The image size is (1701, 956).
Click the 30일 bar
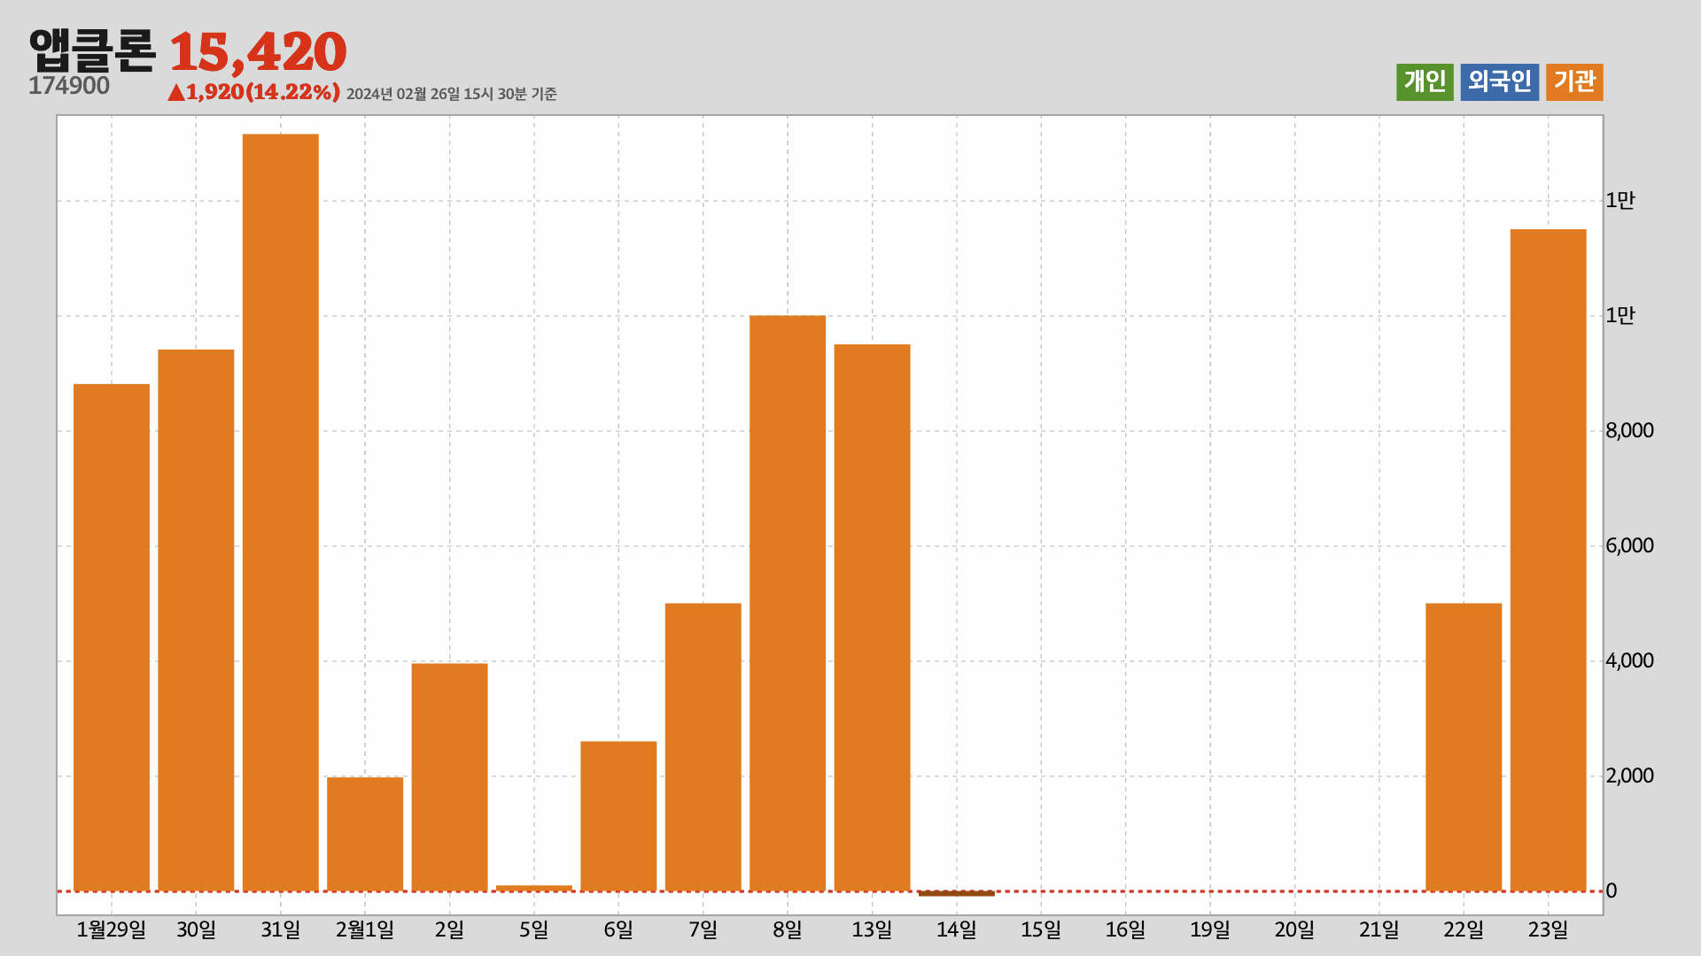click(x=196, y=621)
